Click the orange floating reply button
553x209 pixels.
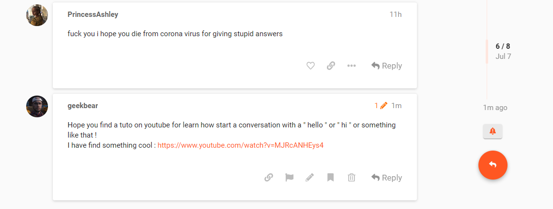pyautogui.click(x=492, y=165)
